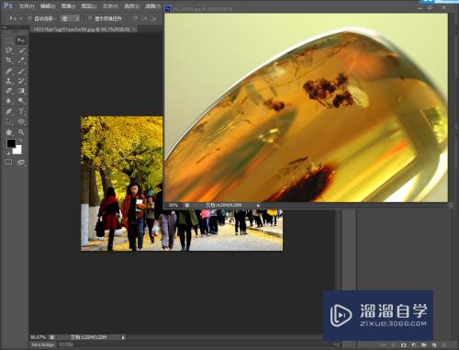Select the Hand tool
The height and width of the screenshot is (350, 459).
click(8, 132)
